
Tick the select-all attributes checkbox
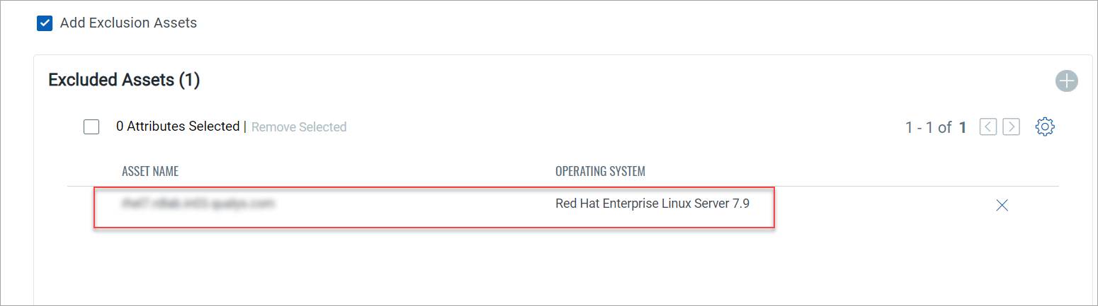click(91, 127)
